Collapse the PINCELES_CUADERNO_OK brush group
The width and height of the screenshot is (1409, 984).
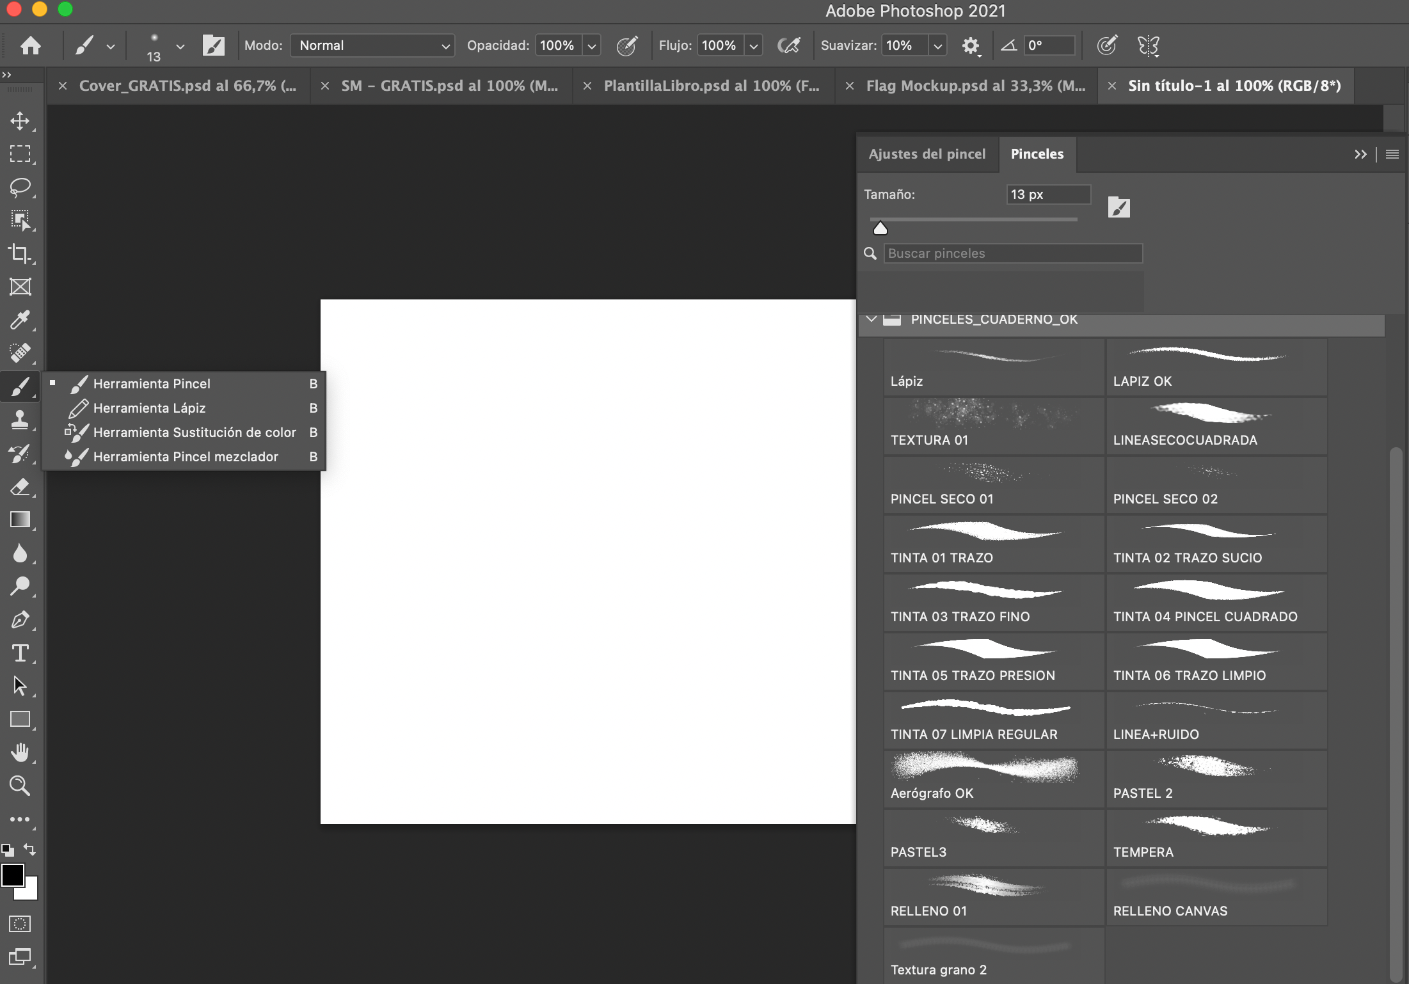(x=872, y=319)
